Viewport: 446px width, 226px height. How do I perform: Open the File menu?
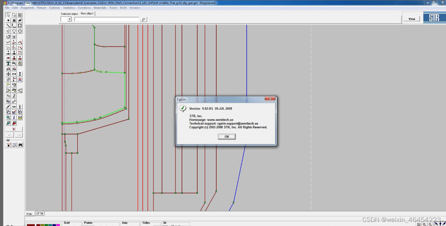click(x=7, y=7)
